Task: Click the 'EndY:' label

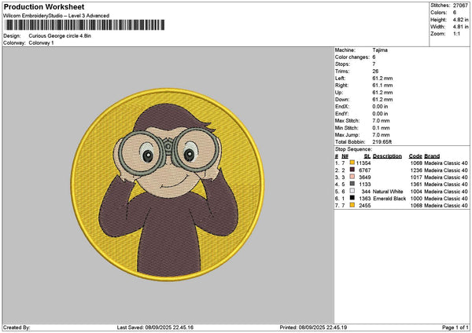Action: pyautogui.click(x=342, y=114)
